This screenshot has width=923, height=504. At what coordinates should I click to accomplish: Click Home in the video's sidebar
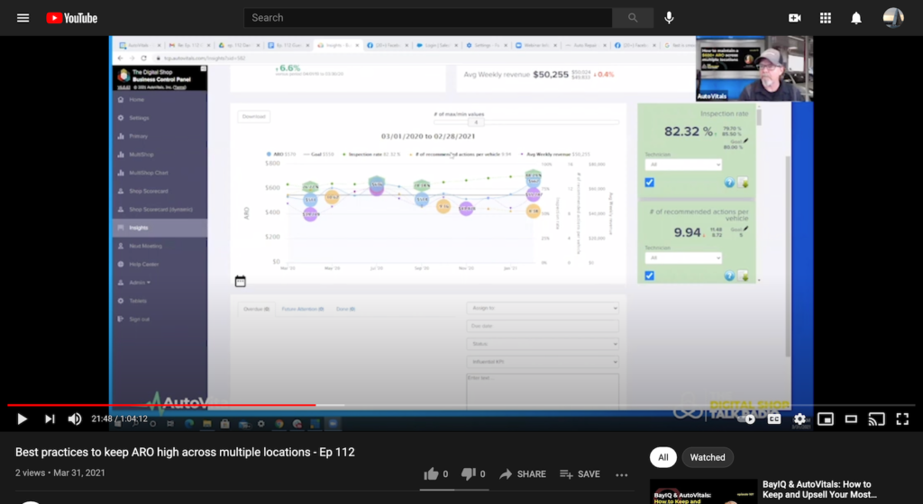137,99
